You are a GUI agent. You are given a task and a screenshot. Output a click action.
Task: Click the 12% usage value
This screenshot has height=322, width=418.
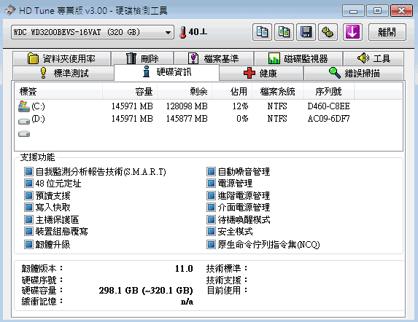(240, 106)
